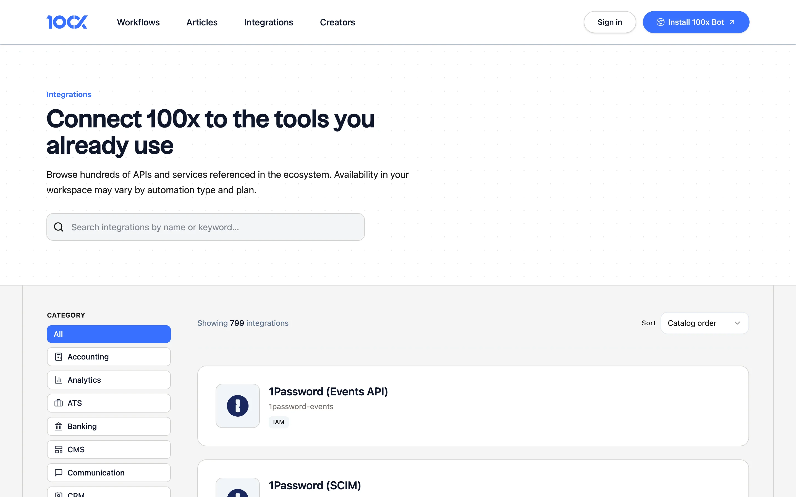Select the Banking category
Image resolution: width=796 pixels, height=497 pixels.
[x=109, y=426]
